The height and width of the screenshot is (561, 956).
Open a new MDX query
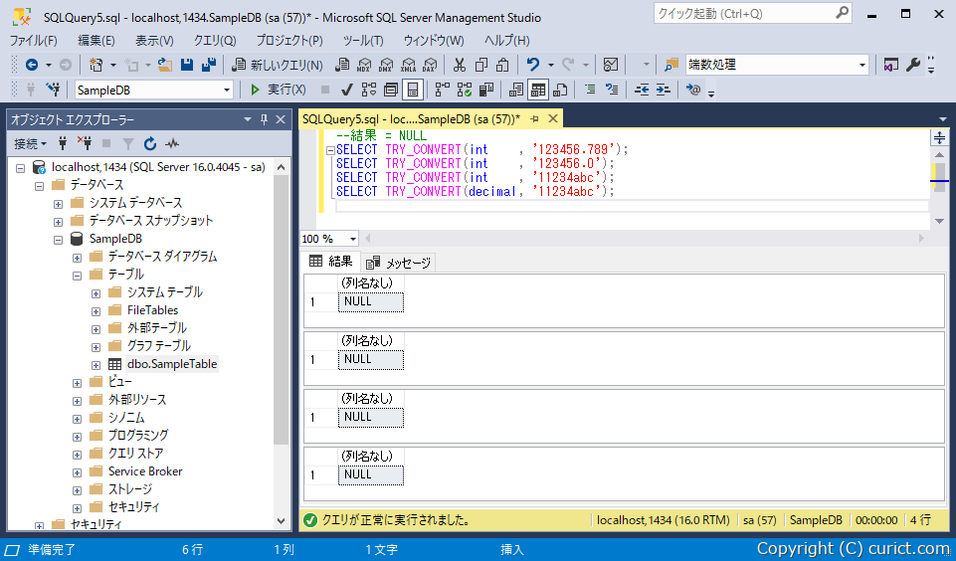364,65
